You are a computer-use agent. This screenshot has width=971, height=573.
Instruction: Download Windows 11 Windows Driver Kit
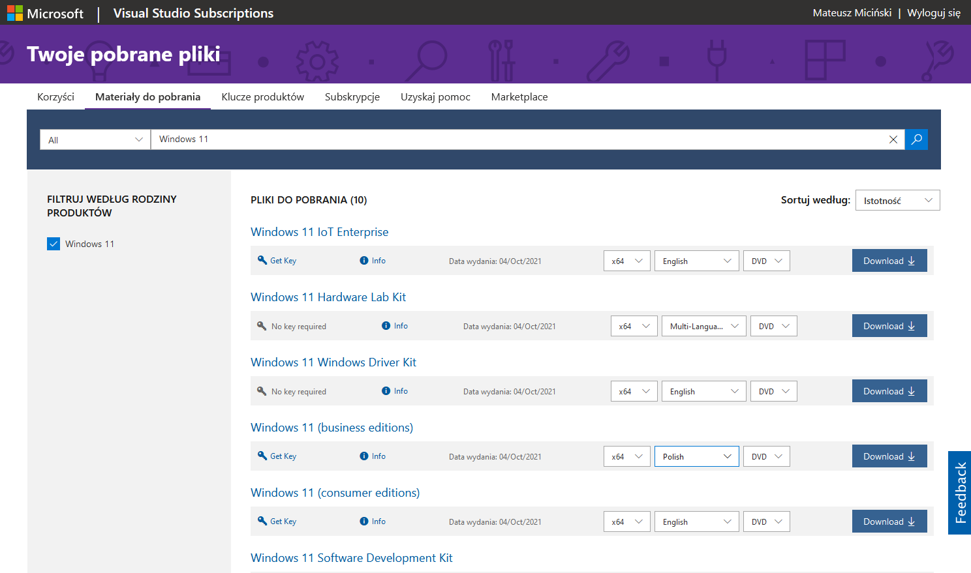pos(889,391)
